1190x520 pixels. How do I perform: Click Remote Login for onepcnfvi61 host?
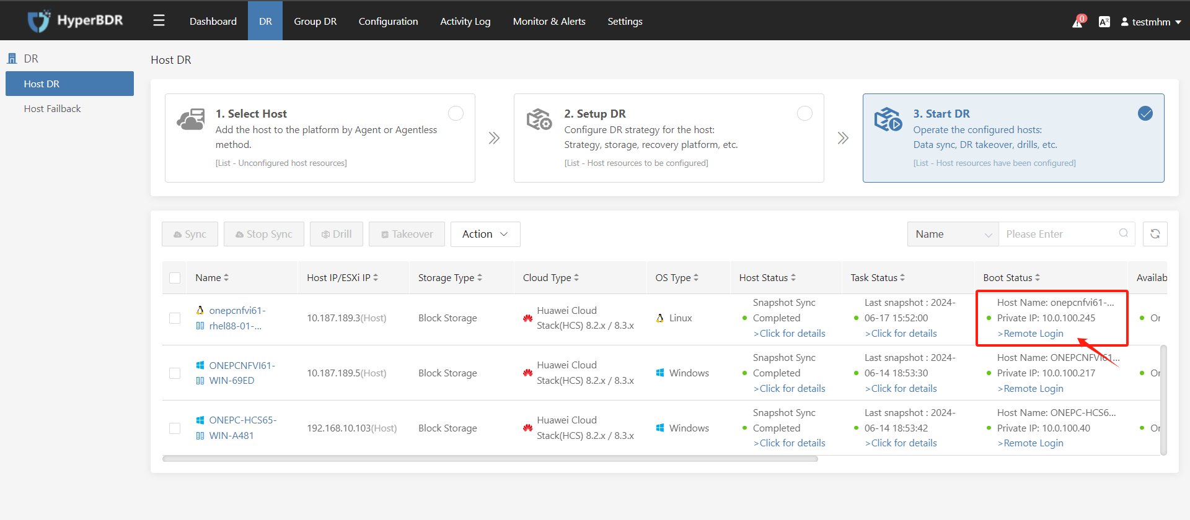[1030, 334]
